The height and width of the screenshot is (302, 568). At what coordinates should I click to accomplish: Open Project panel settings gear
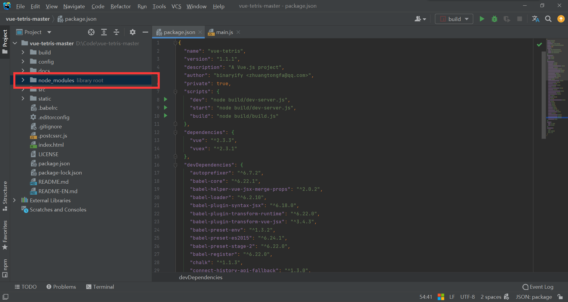[x=133, y=32]
